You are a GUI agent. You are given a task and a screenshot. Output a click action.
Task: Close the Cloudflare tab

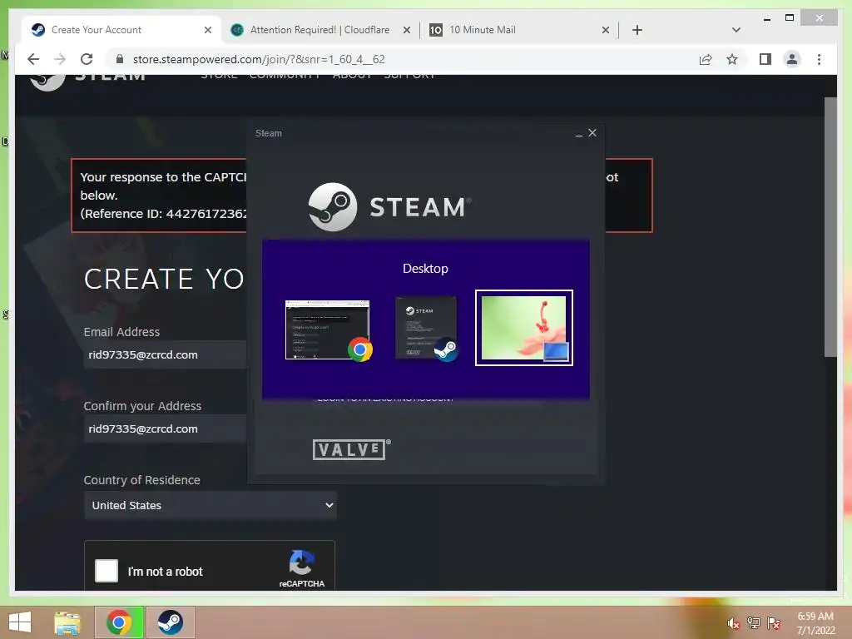pyautogui.click(x=406, y=30)
